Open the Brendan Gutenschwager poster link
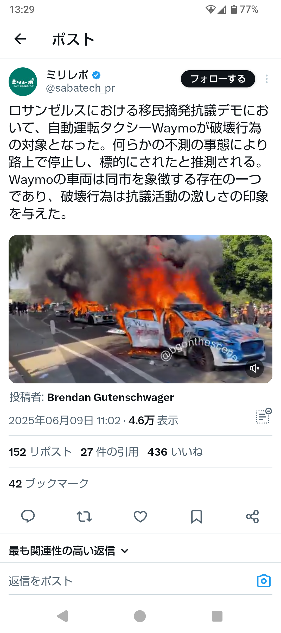 pyautogui.click(x=110, y=397)
